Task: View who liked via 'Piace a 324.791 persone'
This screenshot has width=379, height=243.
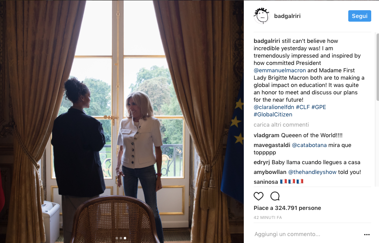Action: pos(287,208)
